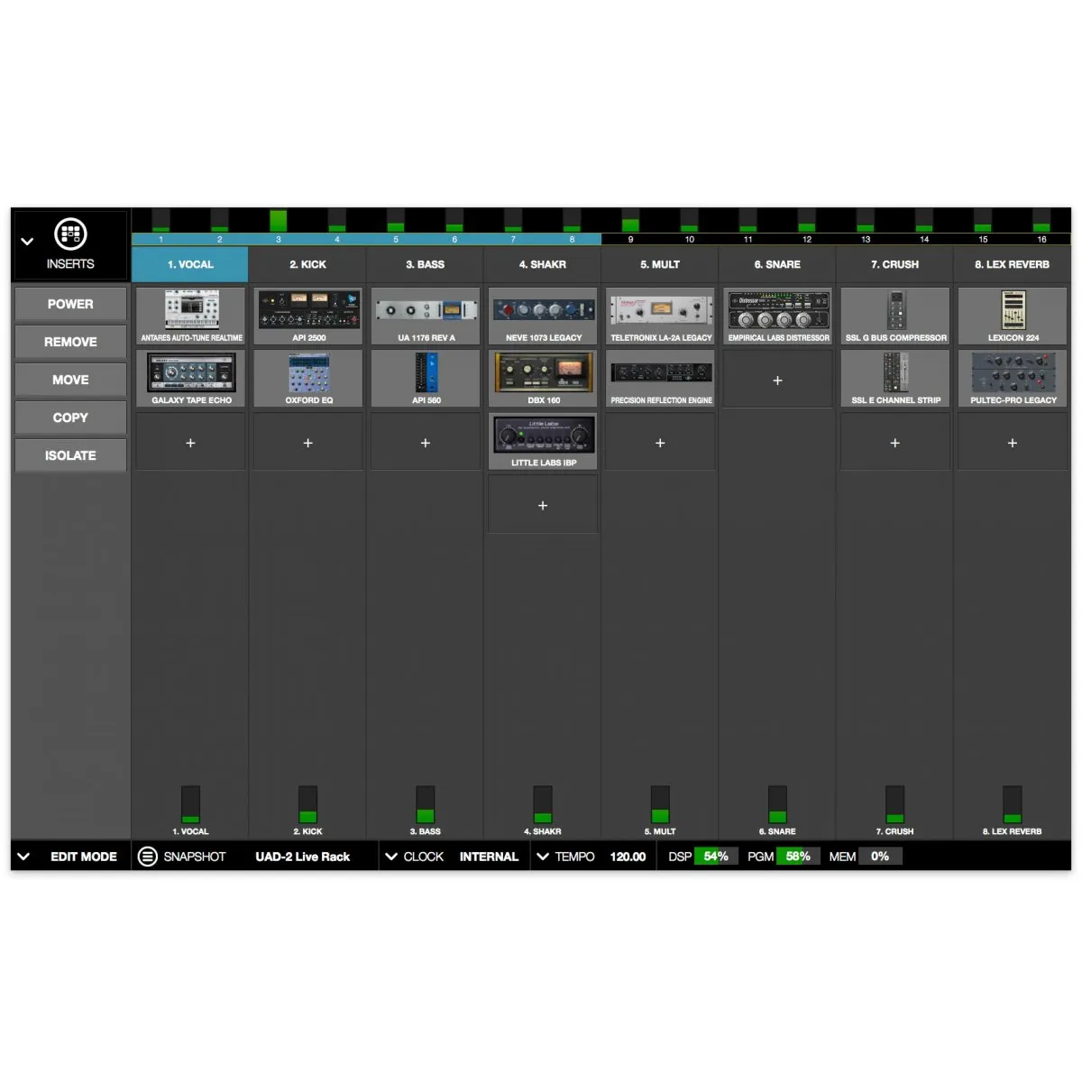Open the Oxford EQ plugin
The width and height of the screenshot is (1082, 1082).
click(308, 378)
